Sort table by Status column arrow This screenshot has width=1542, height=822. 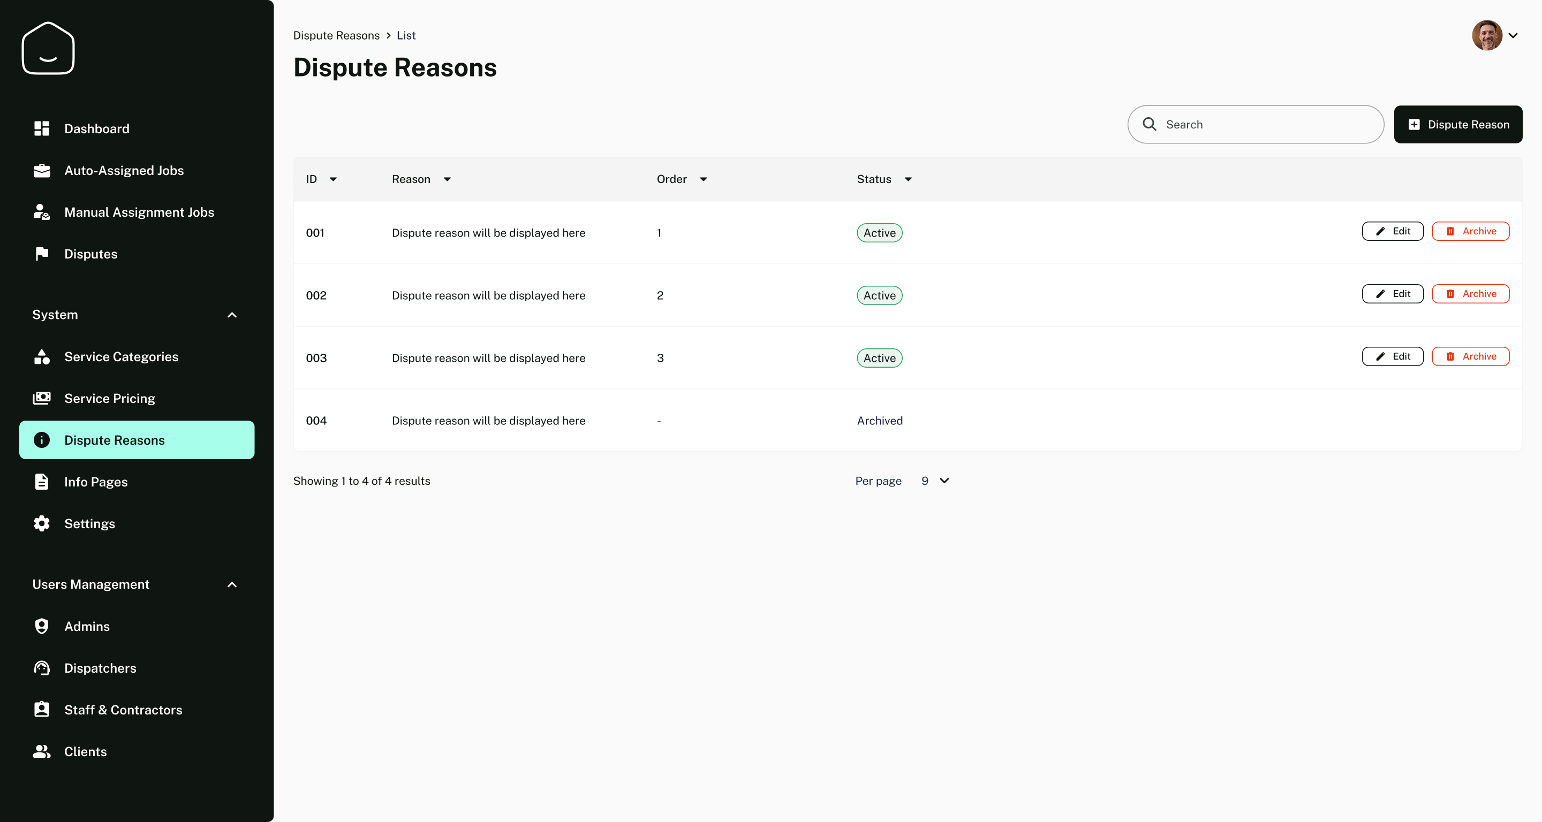908,179
